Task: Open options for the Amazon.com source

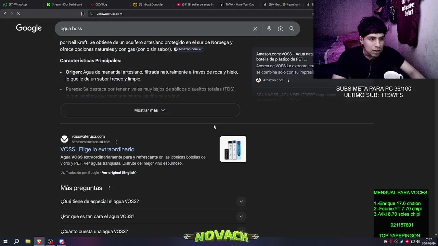Action: click(288, 80)
